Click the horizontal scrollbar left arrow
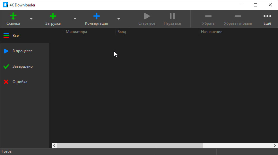Viewport: 278px width, 155px height. 54,146
